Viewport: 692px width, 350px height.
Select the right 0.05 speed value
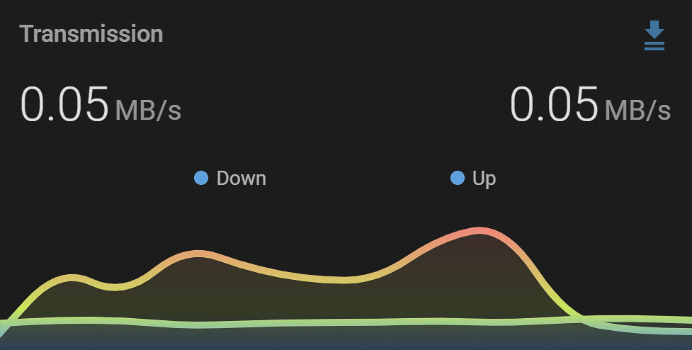click(555, 104)
